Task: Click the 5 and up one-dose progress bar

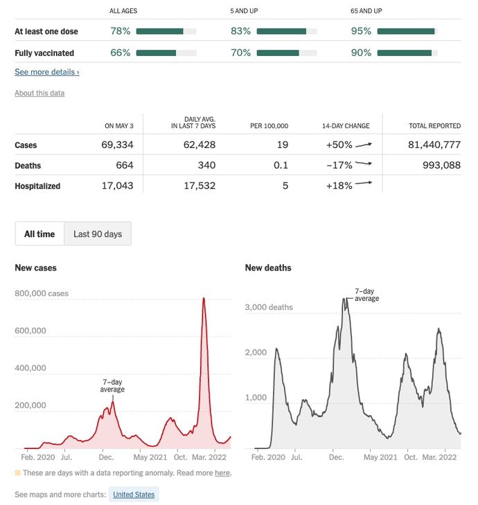Action: [287, 31]
